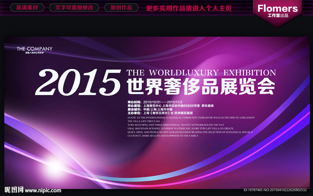This screenshot has width=313, height=196.
Task: Click the "举办时间: 2015/10/31---2015/11/2" line
Action: coord(155,102)
